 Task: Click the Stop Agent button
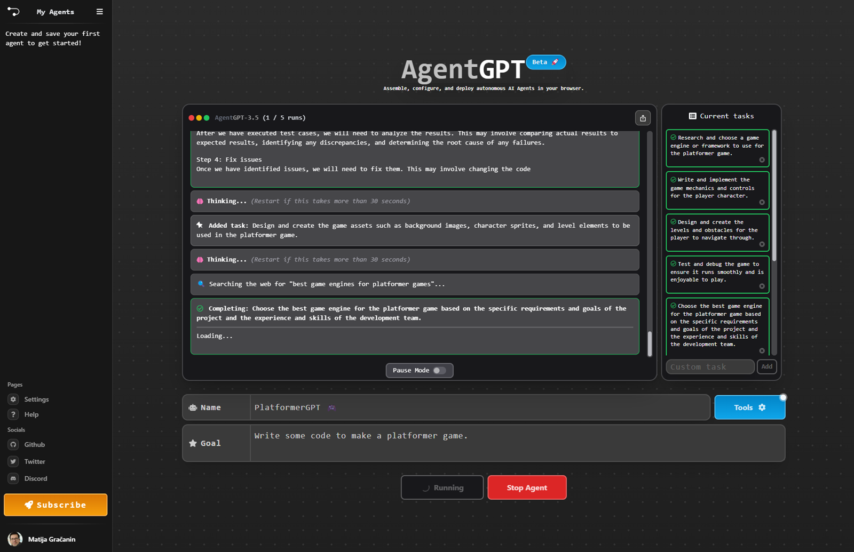527,487
